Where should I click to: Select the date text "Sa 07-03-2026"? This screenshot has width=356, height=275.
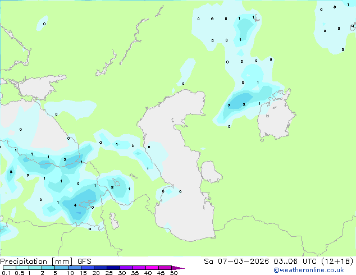236,262
